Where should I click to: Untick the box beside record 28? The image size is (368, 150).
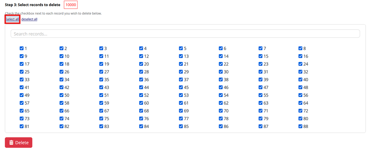(141, 71)
